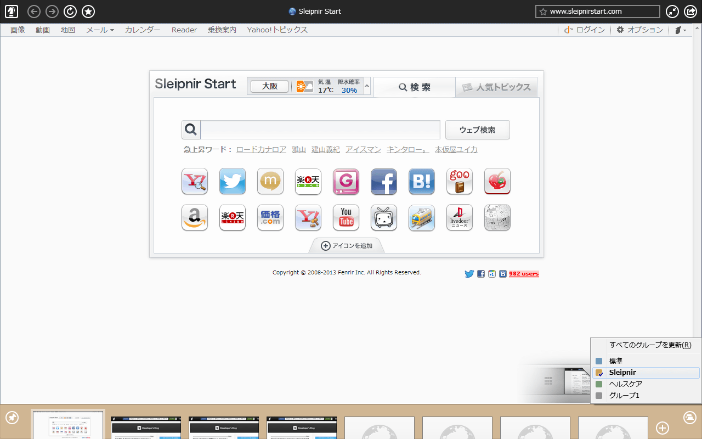
Task: Click the 982 users link
Action: [x=524, y=274]
